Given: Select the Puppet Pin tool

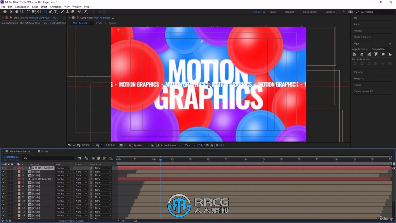Looking at the screenshot, I should [x=86, y=12].
